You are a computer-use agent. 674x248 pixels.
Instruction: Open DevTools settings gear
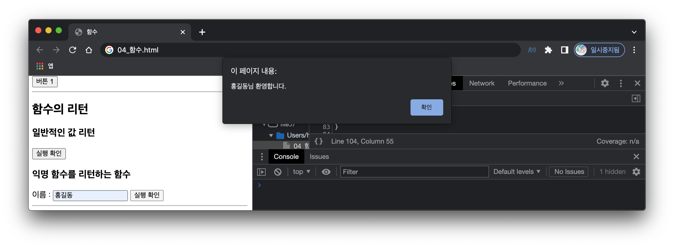click(605, 83)
